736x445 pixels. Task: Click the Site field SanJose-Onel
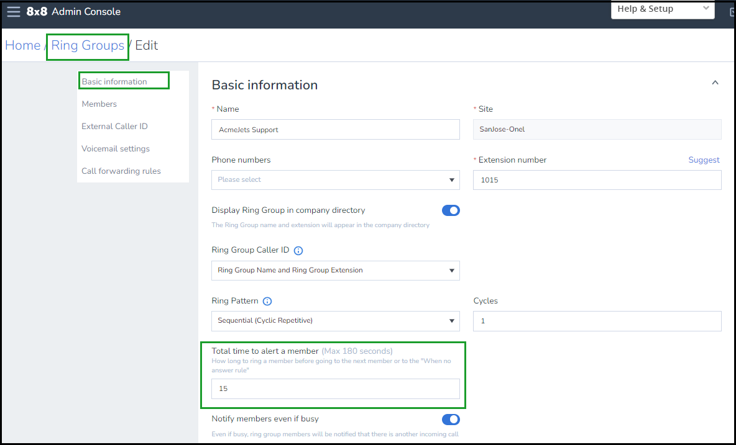[597, 129]
